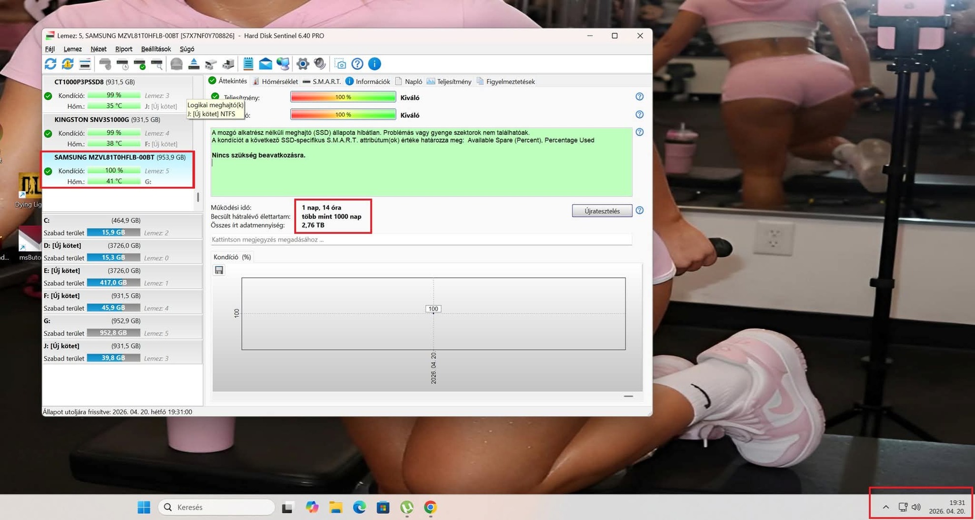Click the Kondíció (%) chart tab
The width and height of the screenshot is (975, 520).
coord(232,257)
